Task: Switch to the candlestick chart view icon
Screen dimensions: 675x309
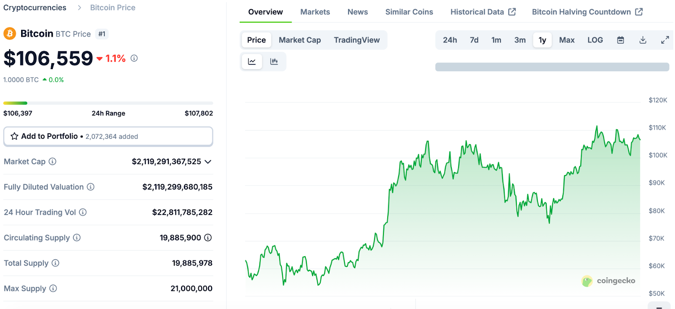Action: click(274, 62)
